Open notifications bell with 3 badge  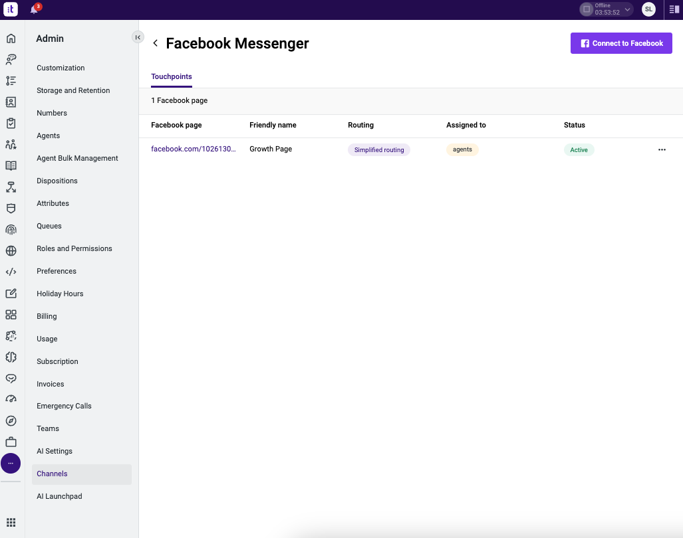tap(35, 9)
